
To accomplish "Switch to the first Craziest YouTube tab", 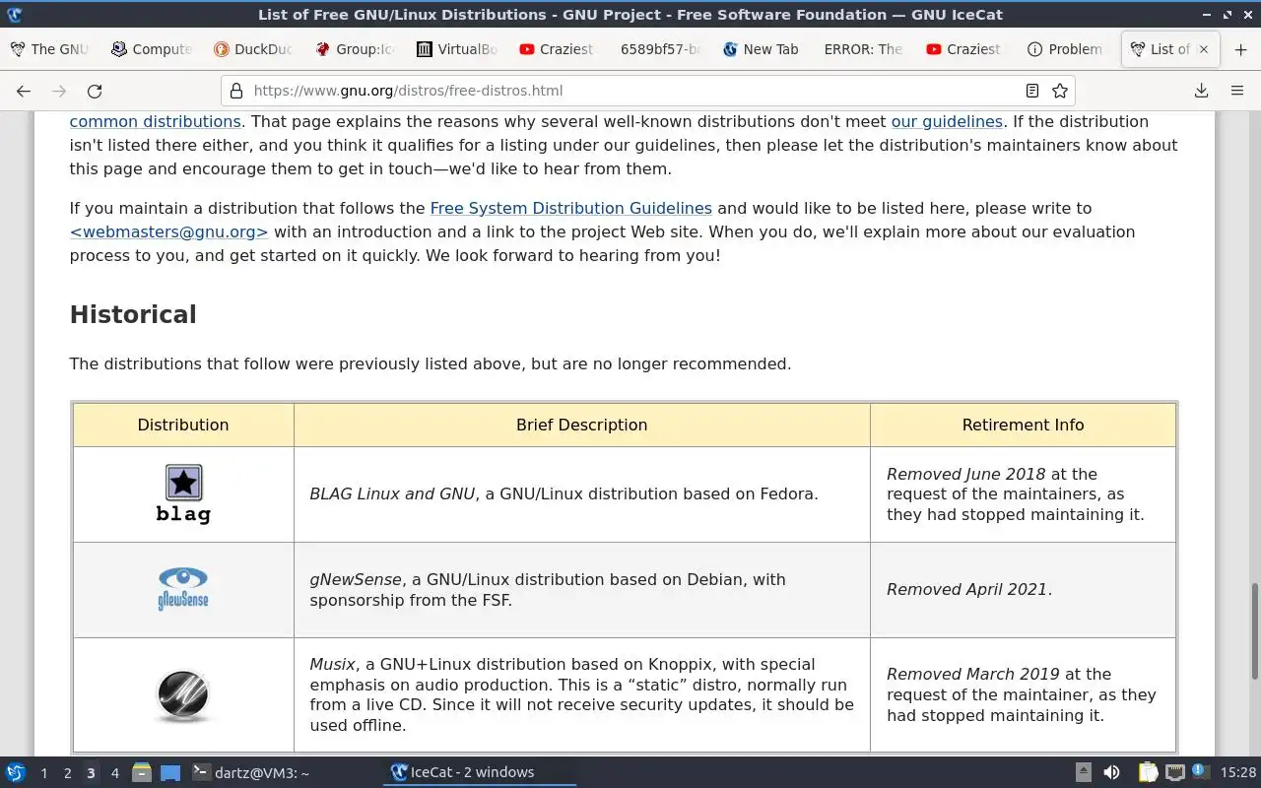I will click(x=559, y=49).
